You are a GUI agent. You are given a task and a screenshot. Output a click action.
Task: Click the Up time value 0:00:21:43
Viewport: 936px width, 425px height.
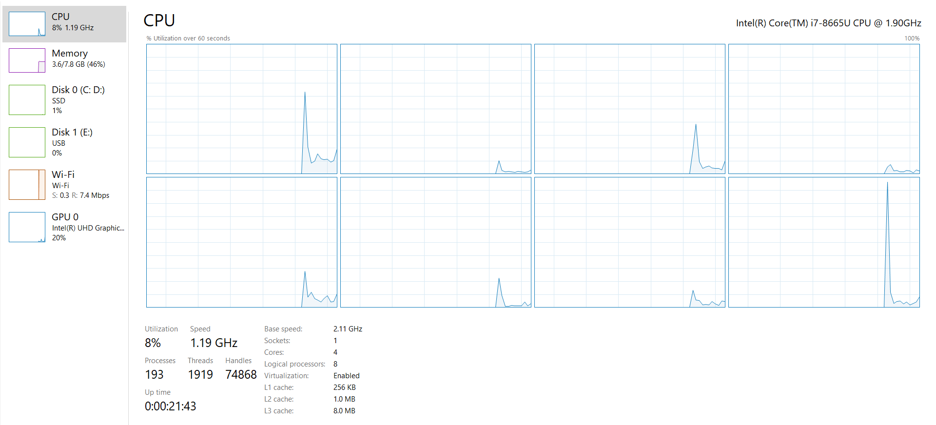click(170, 406)
